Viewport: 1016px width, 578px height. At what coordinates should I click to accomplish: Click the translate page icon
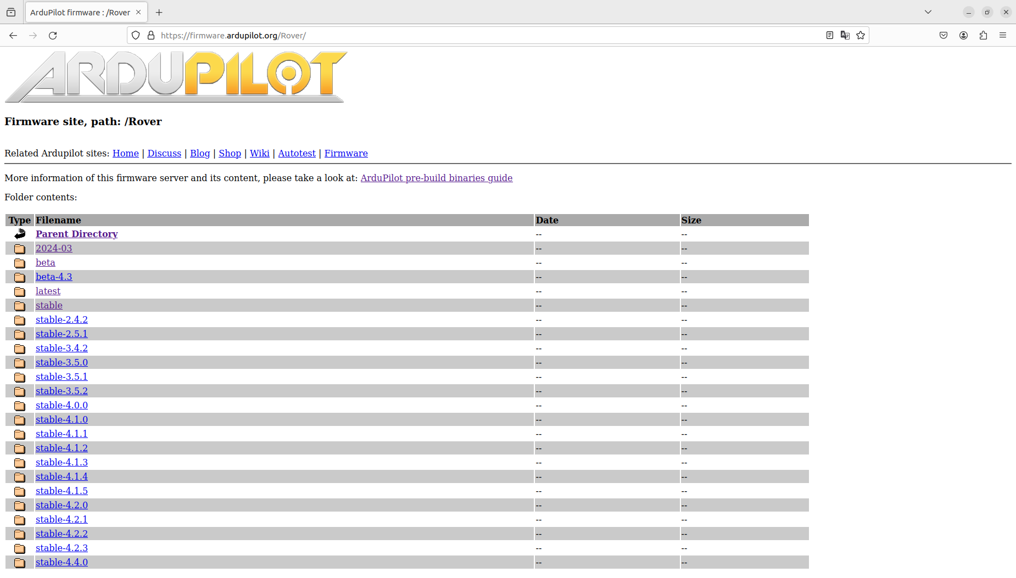pos(845,36)
